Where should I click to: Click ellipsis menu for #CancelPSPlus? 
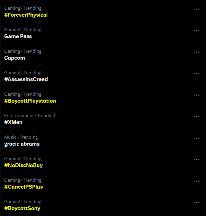pos(197,181)
